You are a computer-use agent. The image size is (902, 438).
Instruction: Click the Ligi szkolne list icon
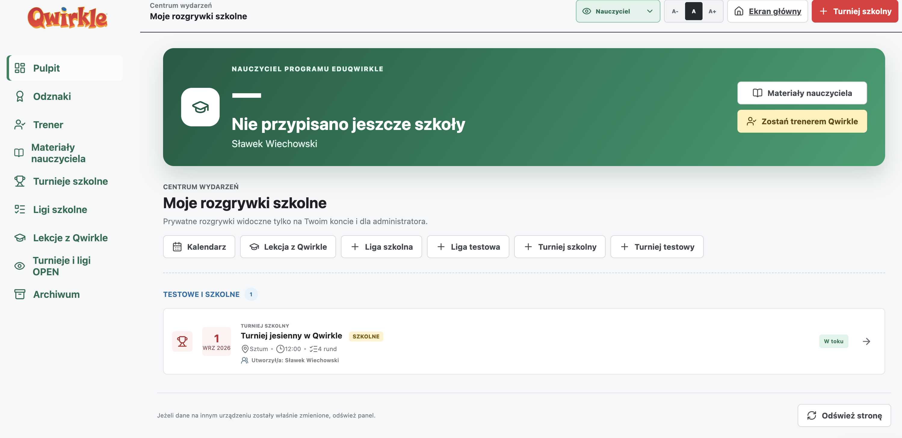pos(20,209)
